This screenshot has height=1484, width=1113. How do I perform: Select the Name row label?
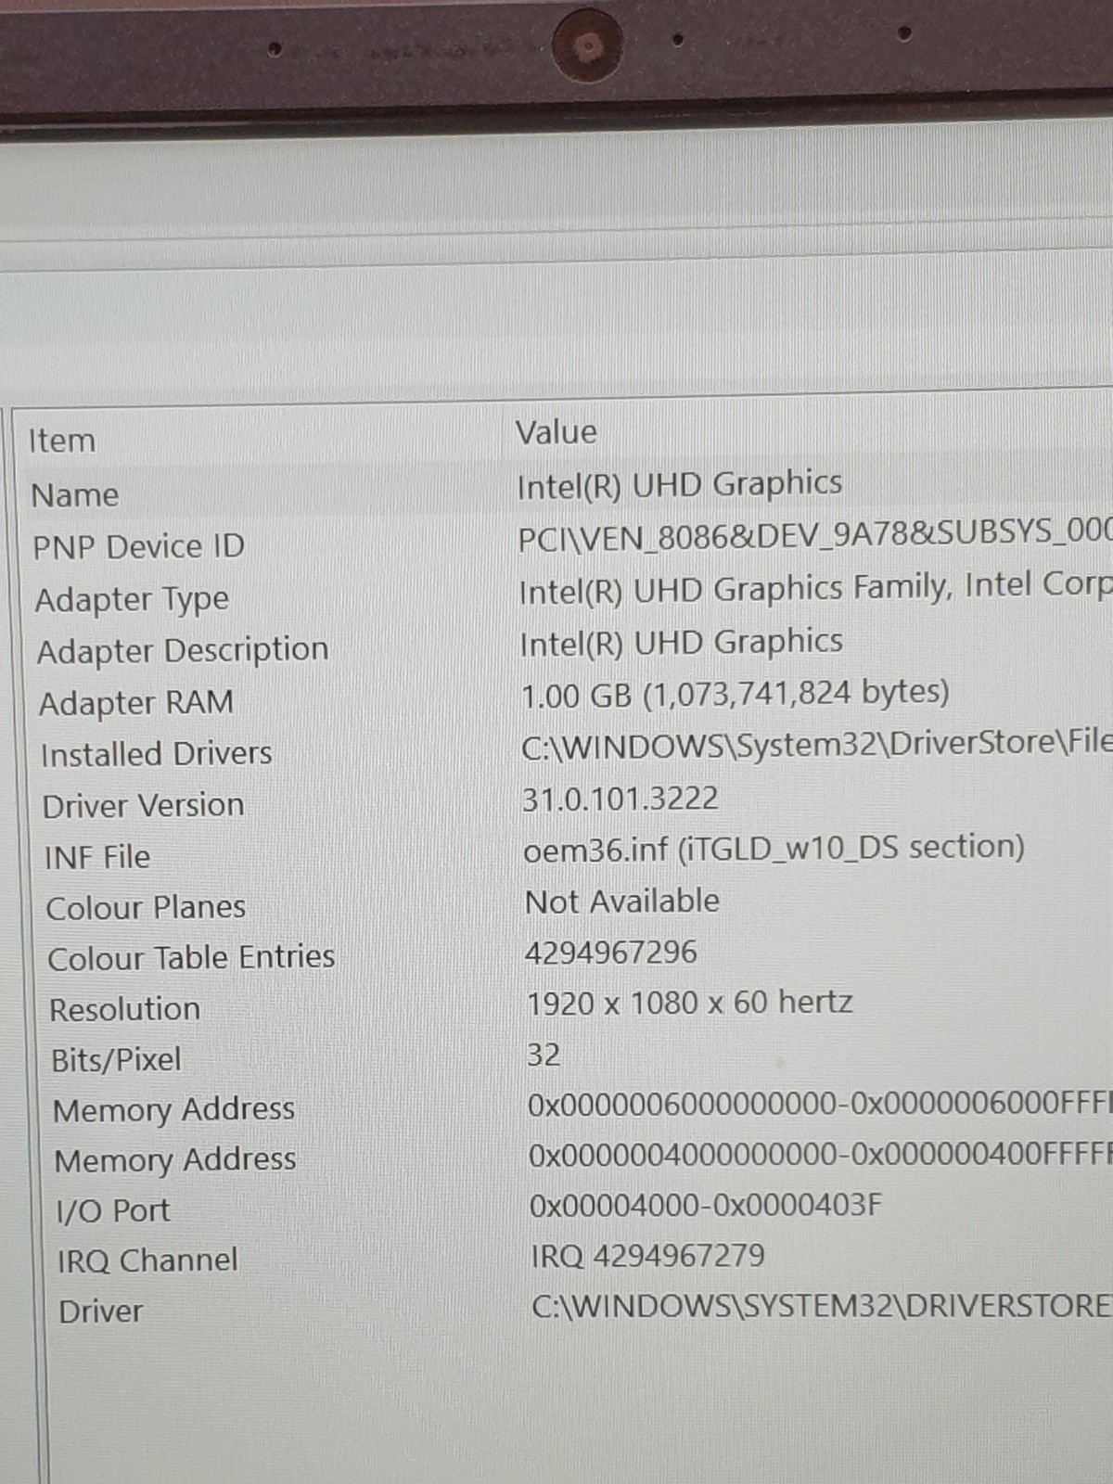[75, 494]
